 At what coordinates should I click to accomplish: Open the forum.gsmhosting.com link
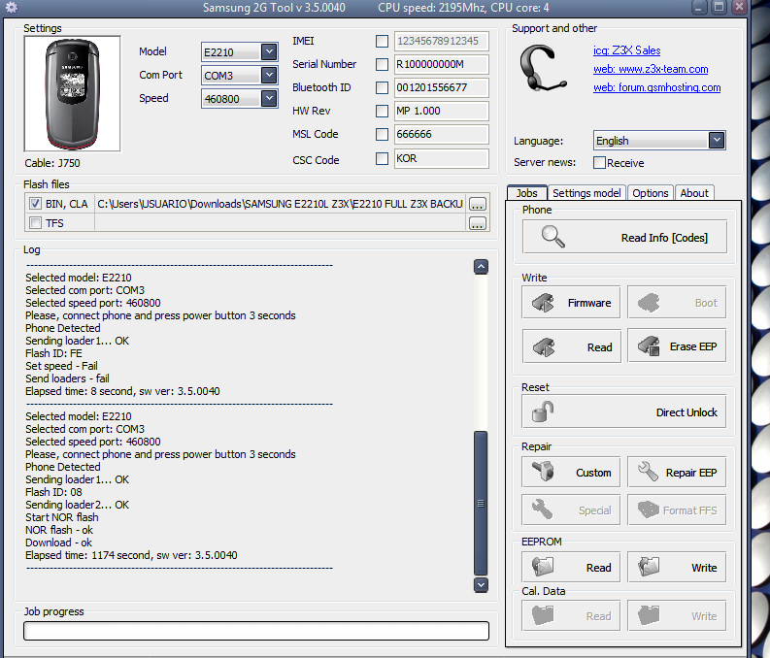pyautogui.click(x=657, y=88)
